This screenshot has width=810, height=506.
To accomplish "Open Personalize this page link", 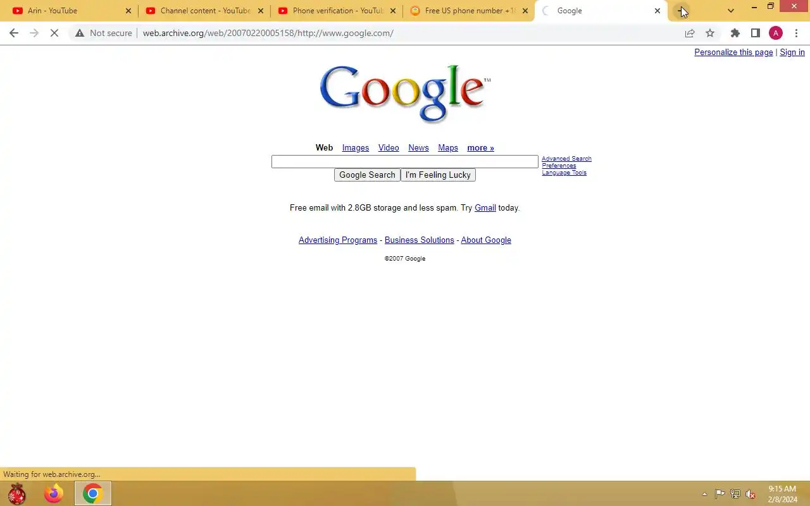I will pyautogui.click(x=733, y=52).
